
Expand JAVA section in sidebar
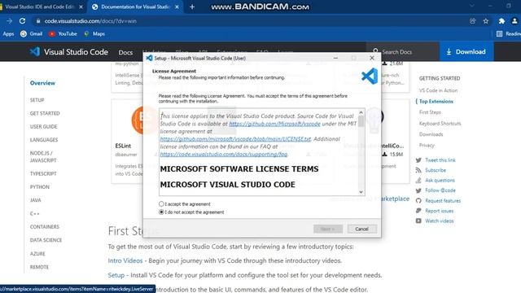coord(36,200)
